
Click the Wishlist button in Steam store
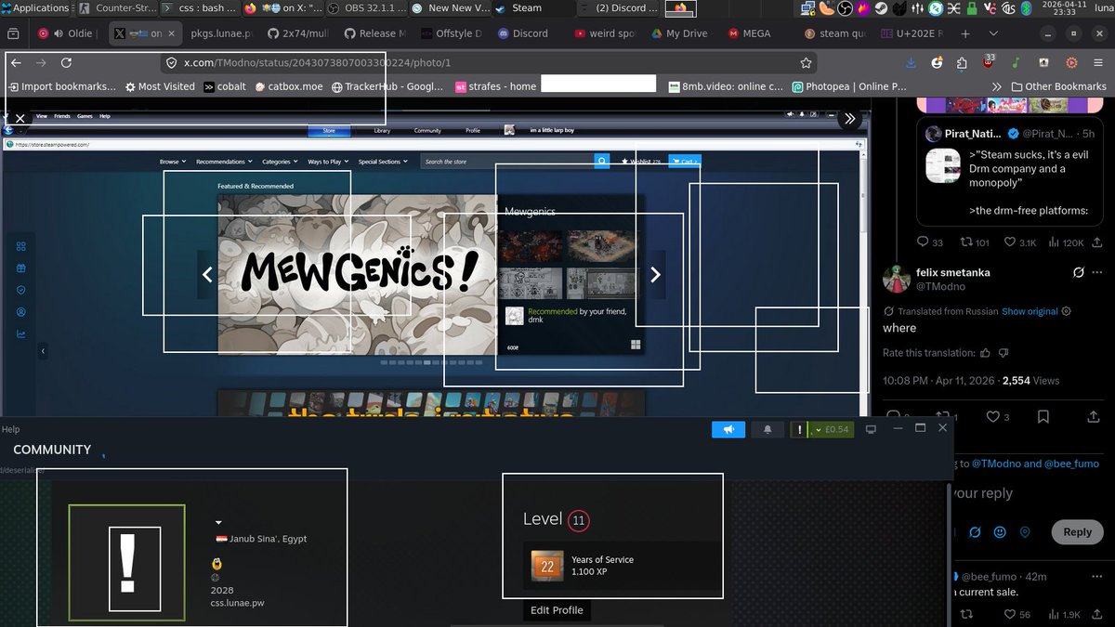(640, 162)
